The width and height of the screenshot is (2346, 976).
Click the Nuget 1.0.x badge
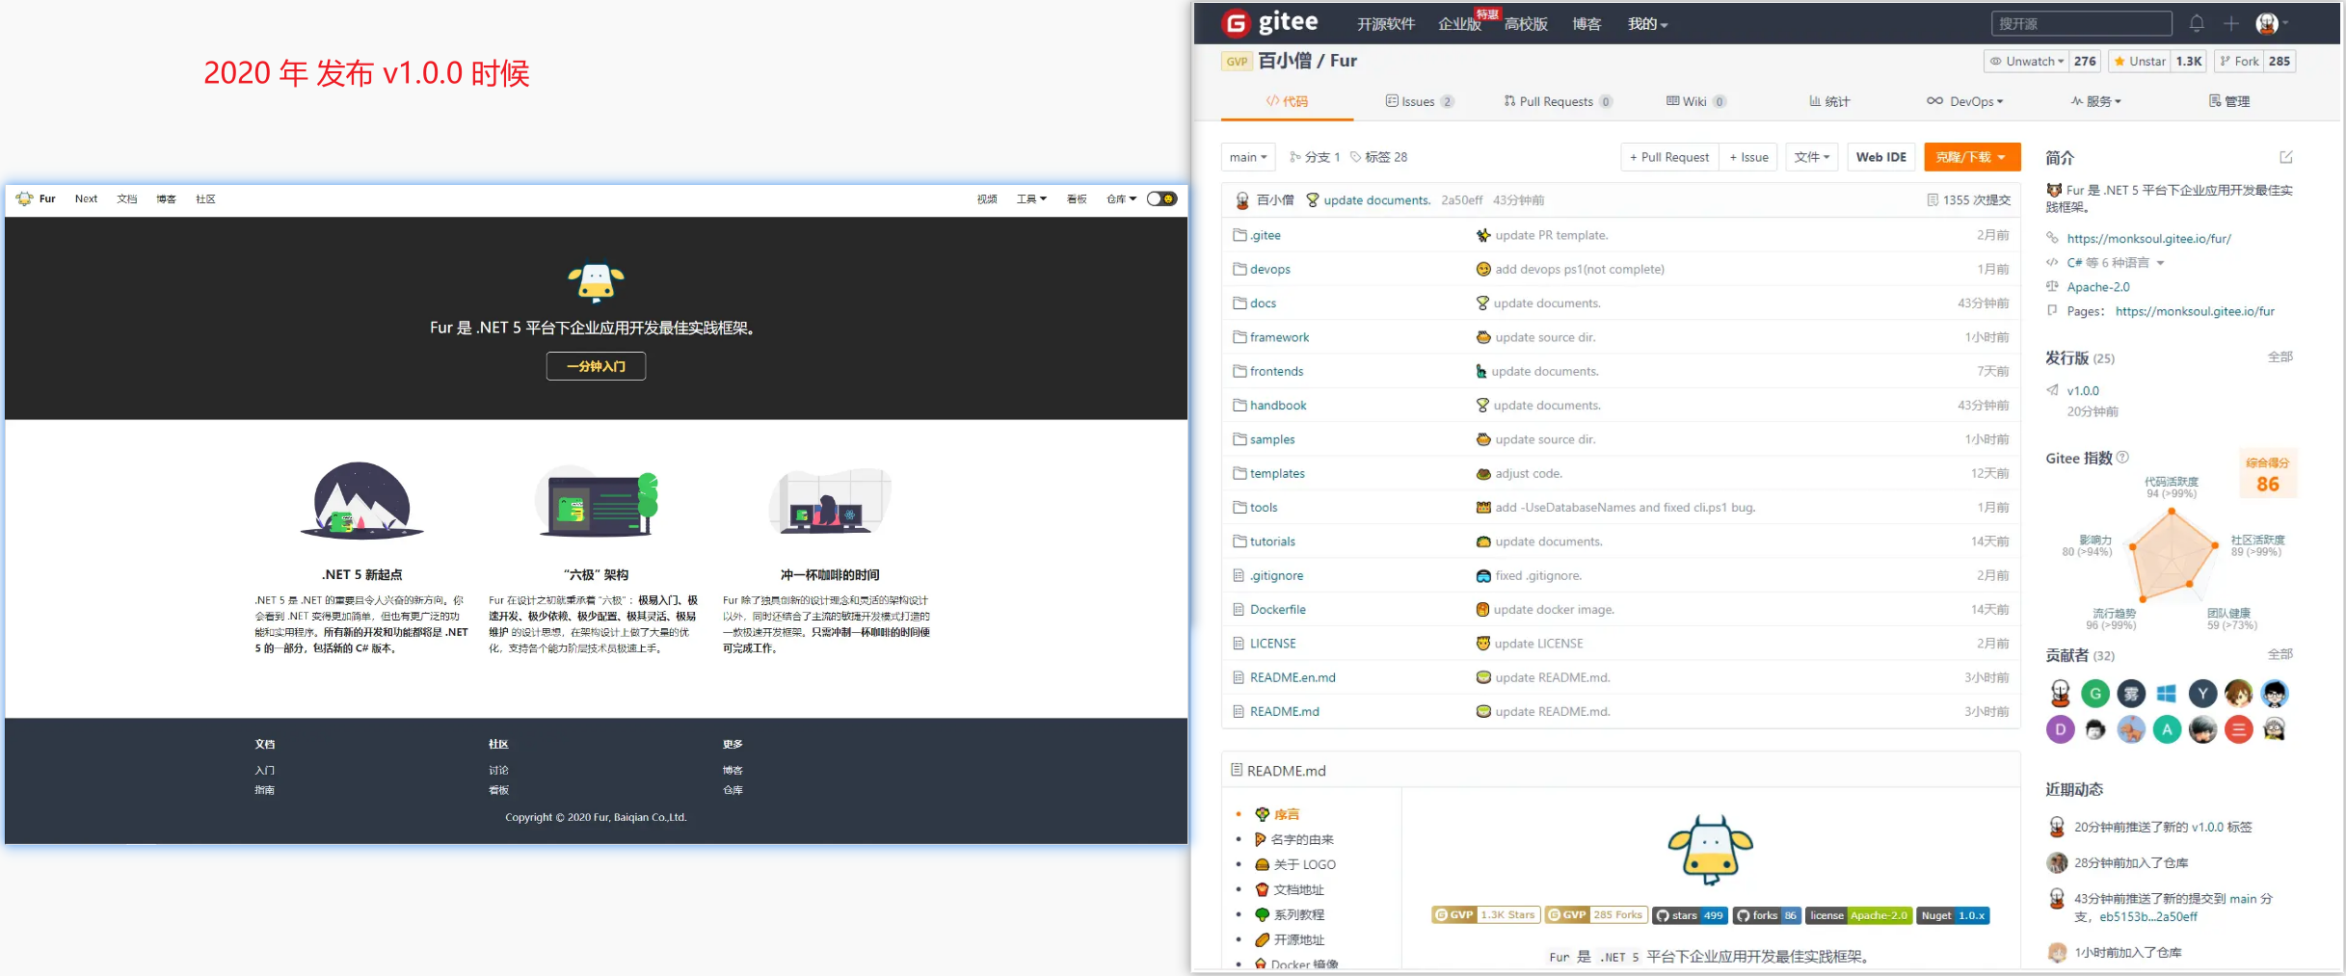coord(1953,915)
